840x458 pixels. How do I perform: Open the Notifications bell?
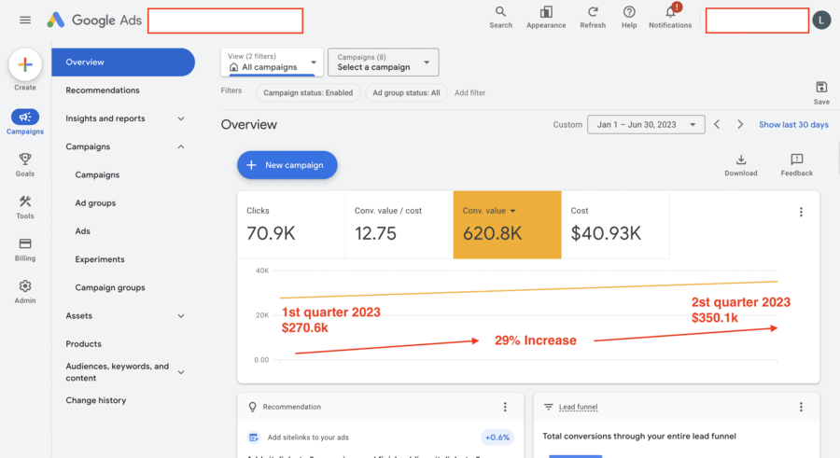670,13
